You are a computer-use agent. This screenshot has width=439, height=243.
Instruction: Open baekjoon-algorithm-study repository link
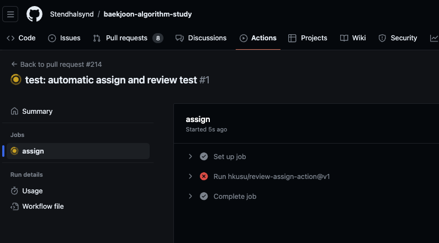click(147, 14)
